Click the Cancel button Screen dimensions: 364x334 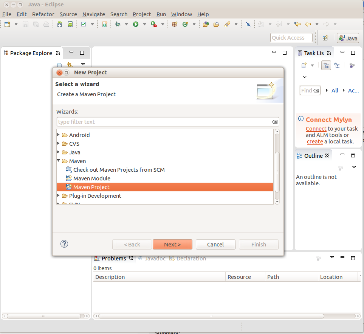click(x=215, y=245)
